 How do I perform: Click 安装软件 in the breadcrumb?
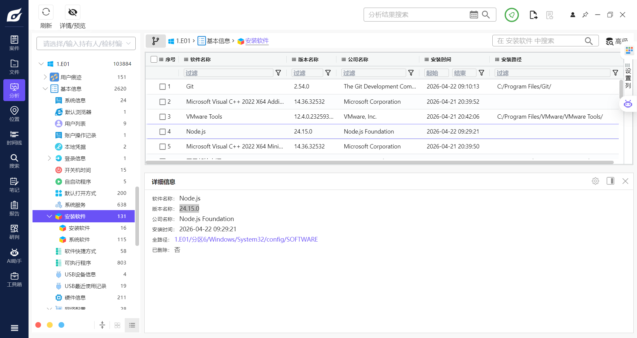[x=253, y=41]
